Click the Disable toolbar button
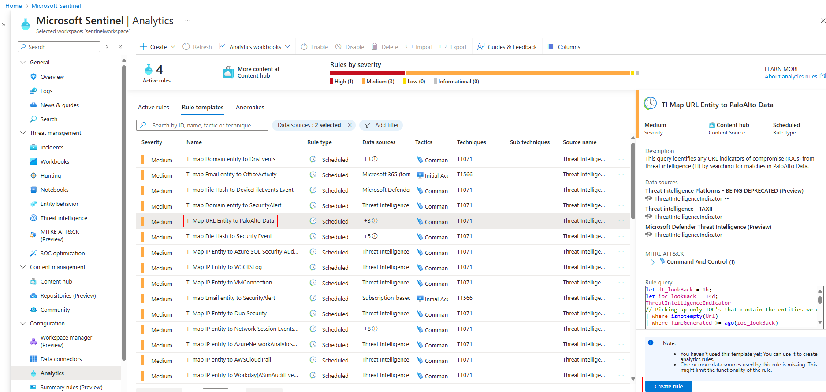The height and width of the screenshot is (392, 826). coord(350,47)
